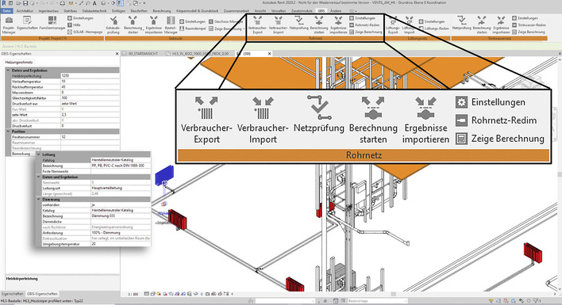Image resolution: width=562 pixels, height=305 pixels.
Task: Select the blue element in the 3D view
Action: (x=164, y=175)
